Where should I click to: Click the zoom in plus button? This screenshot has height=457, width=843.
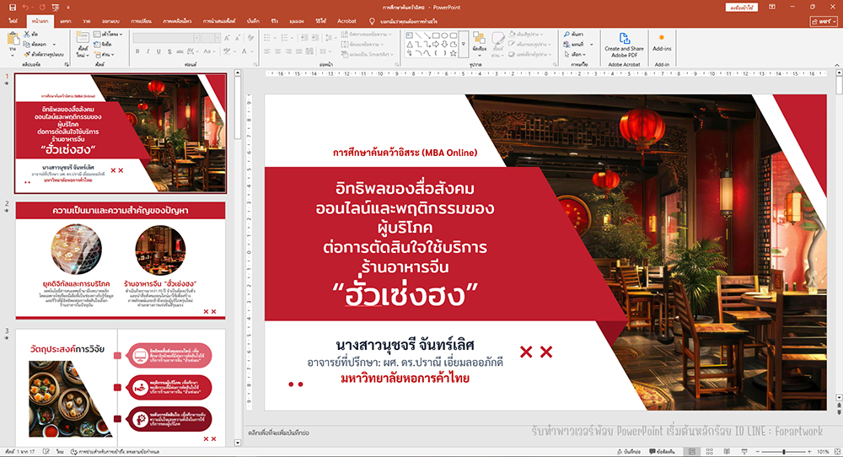click(809, 452)
